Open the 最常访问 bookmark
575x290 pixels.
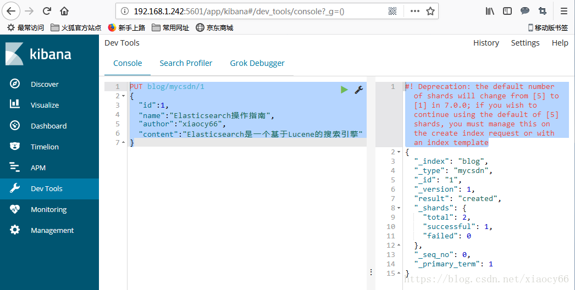click(26, 27)
